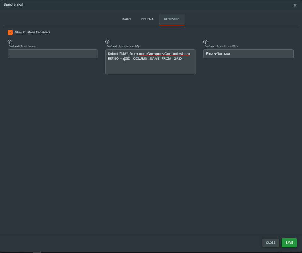Open the SCHEMA tab
302x253 pixels.
(147, 19)
